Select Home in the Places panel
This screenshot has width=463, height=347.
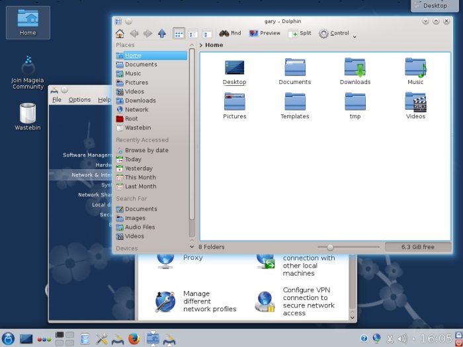(x=151, y=56)
